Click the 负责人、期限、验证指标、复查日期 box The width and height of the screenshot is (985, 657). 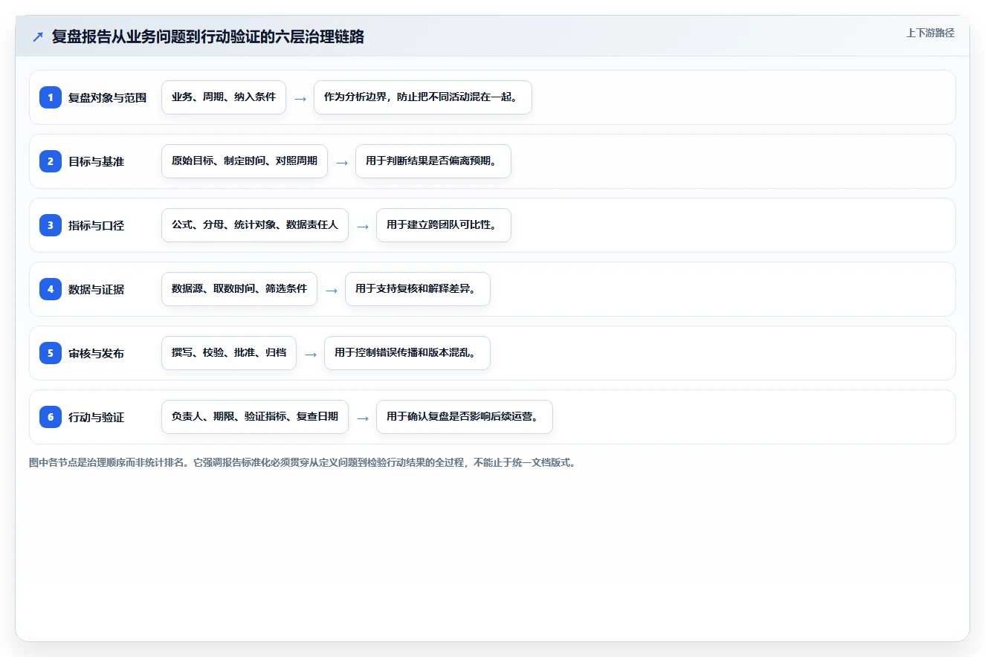pos(255,417)
